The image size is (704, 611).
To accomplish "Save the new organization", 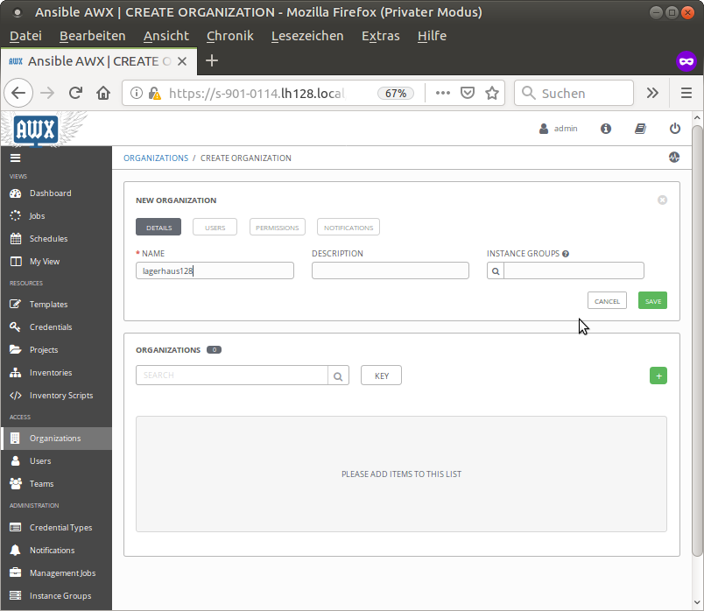I will (x=653, y=301).
